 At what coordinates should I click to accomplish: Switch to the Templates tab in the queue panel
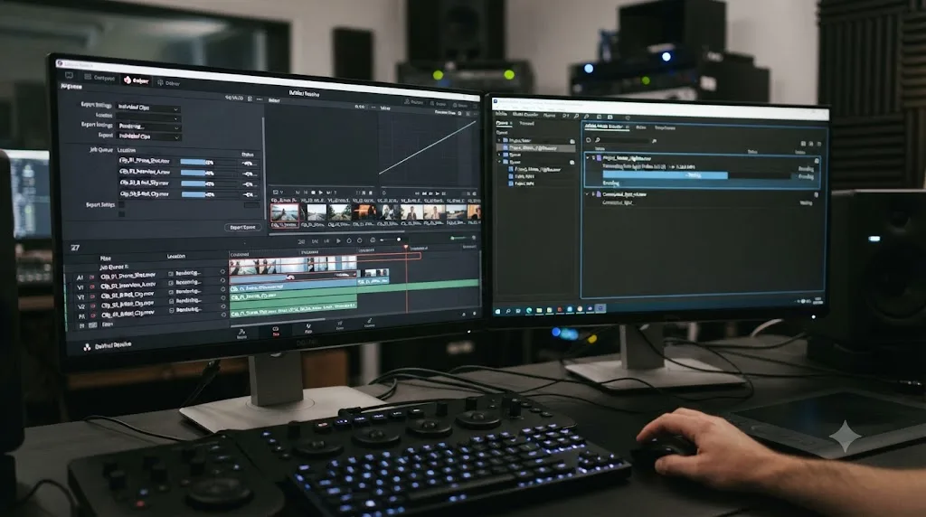[x=665, y=127]
